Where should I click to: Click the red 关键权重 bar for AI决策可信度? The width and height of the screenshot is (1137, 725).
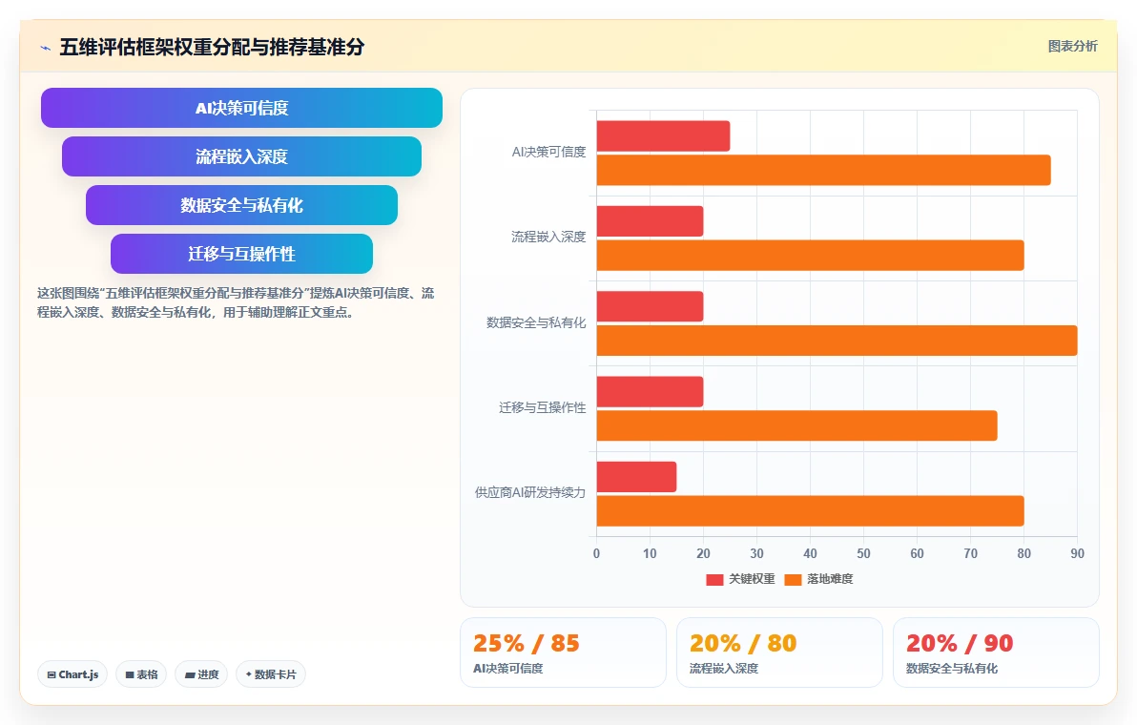point(663,136)
